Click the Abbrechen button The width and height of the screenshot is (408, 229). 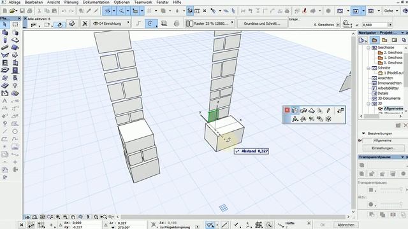tap(346, 225)
